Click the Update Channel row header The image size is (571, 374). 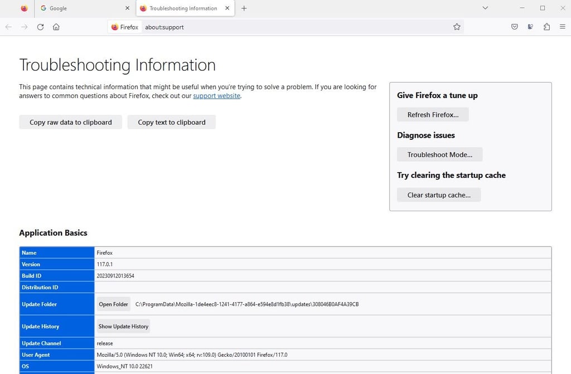point(57,343)
